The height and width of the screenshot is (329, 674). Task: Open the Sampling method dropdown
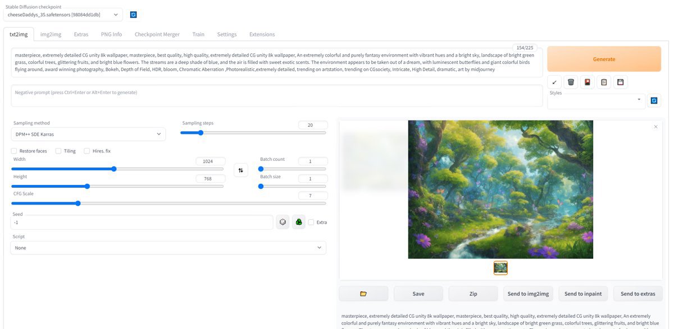click(x=88, y=135)
